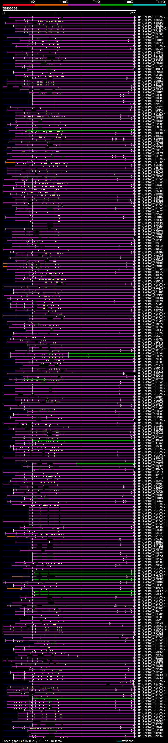Click the cyan ~100% identity legend bar
Image resolution: width=168 pixels, height=743 pixels.
coord(149,5)
